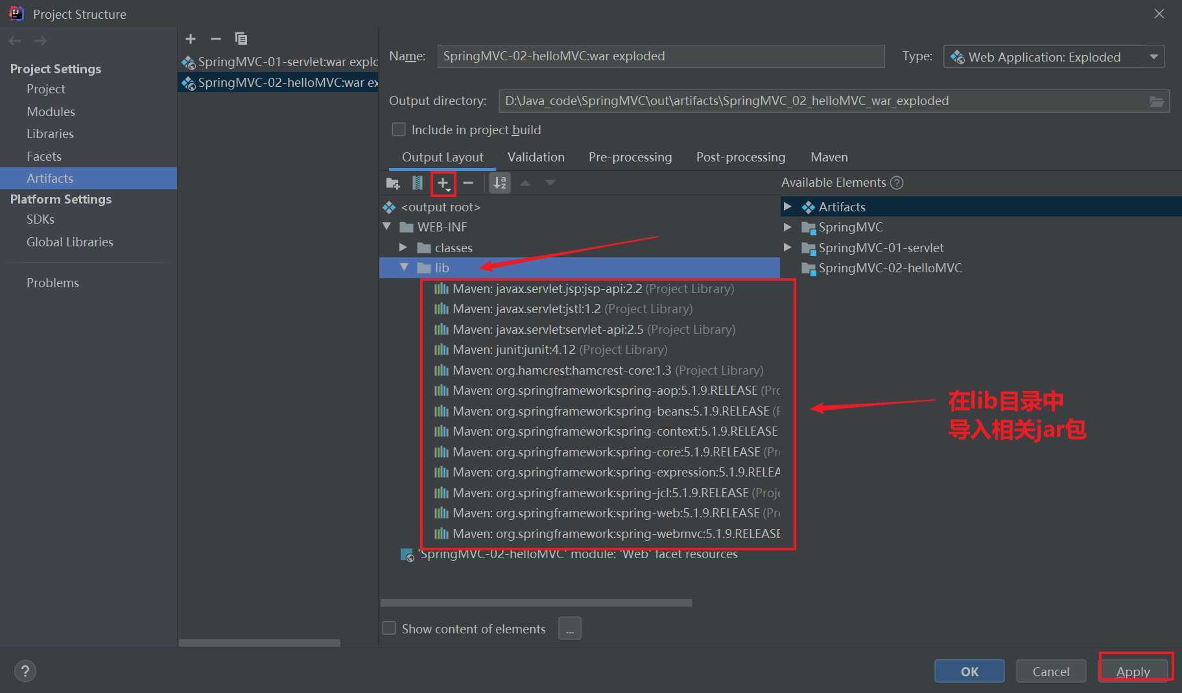
Task: Click the Create Directory icon in Output Layout toolbar
Action: 393,183
